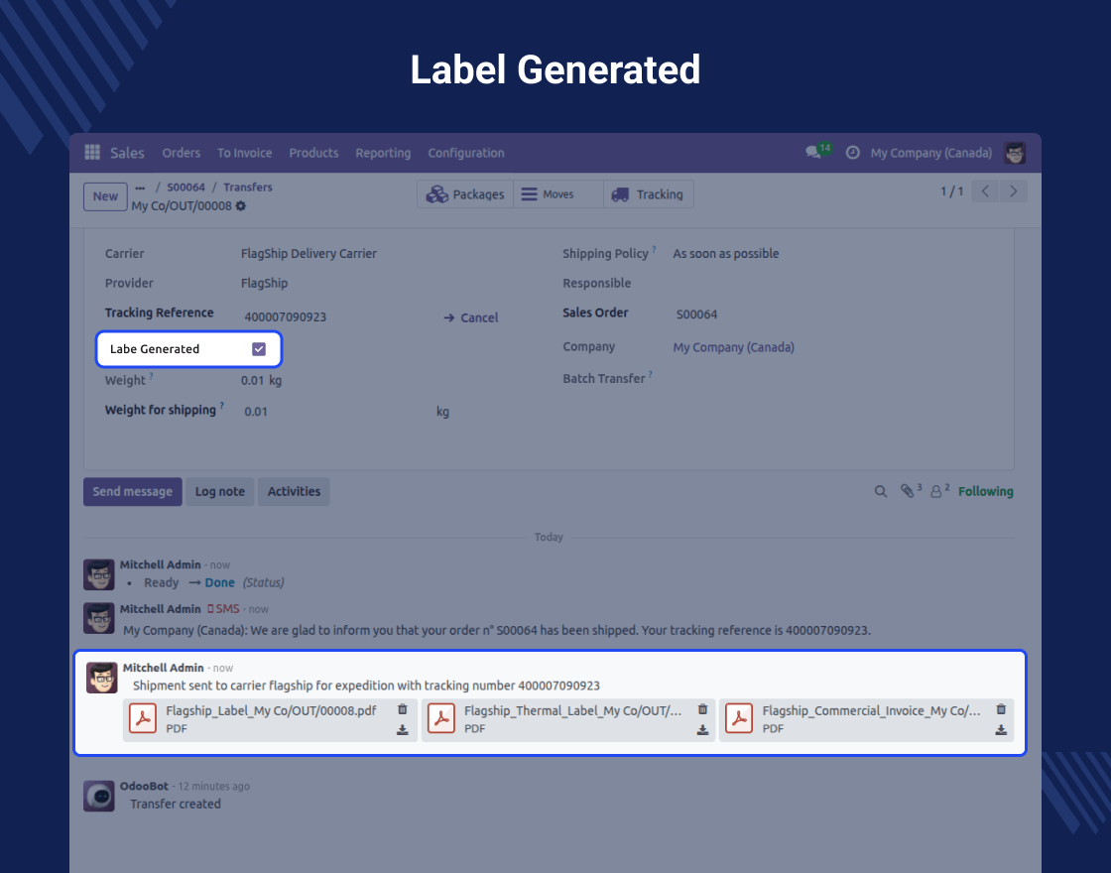1111x873 pixels.
Task: Open the Orders menu
Action: pyautogui.click(x=182, y=153)
